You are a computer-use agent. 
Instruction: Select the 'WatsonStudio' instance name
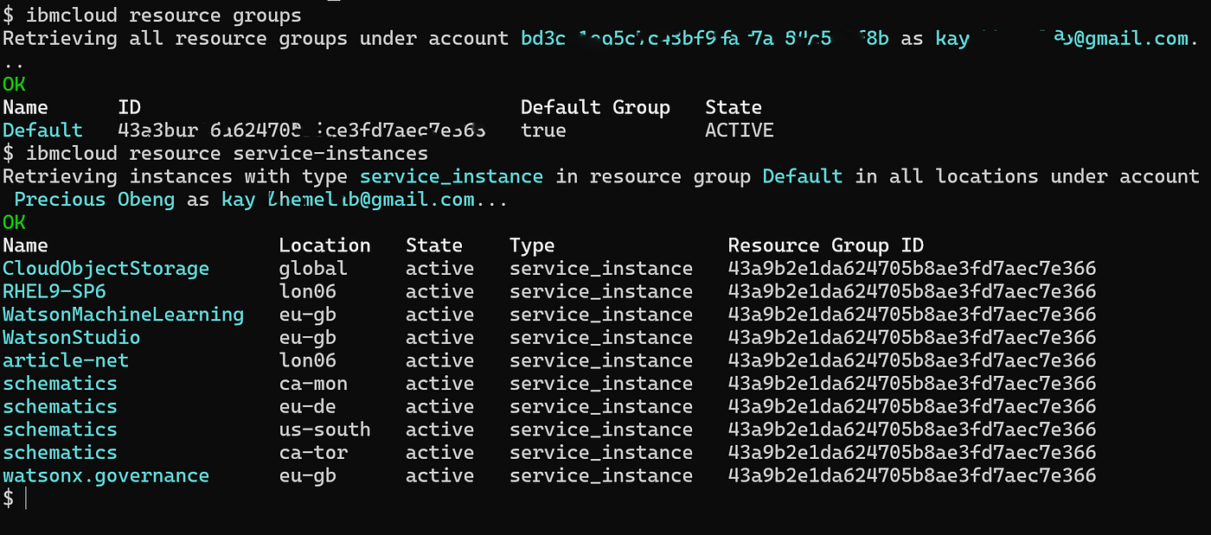[72, 337]
